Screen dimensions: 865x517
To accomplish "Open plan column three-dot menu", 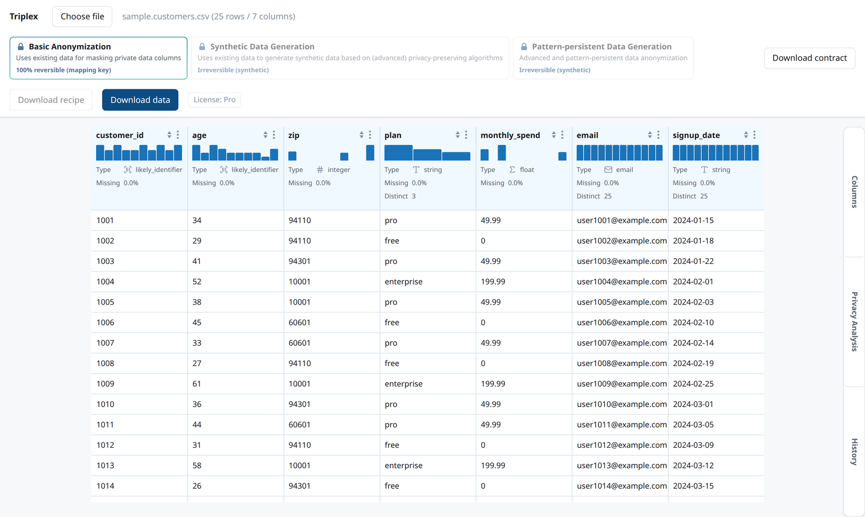I will 466,135.
